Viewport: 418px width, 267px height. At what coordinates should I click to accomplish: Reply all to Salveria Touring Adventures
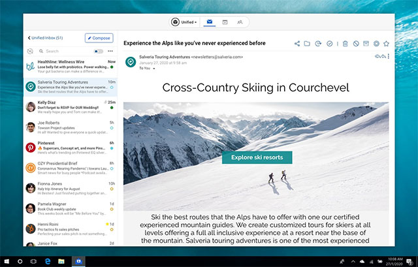[378, 56]
